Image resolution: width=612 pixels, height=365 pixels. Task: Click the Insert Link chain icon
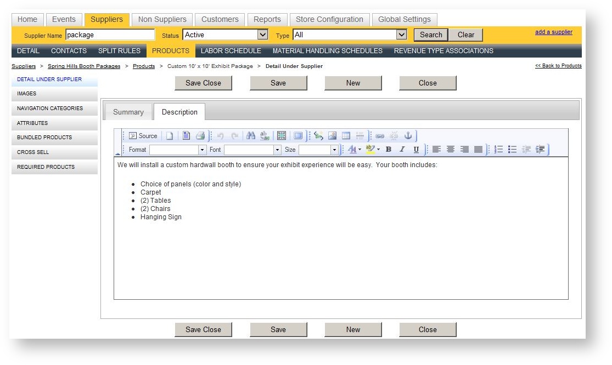(380, 136)
